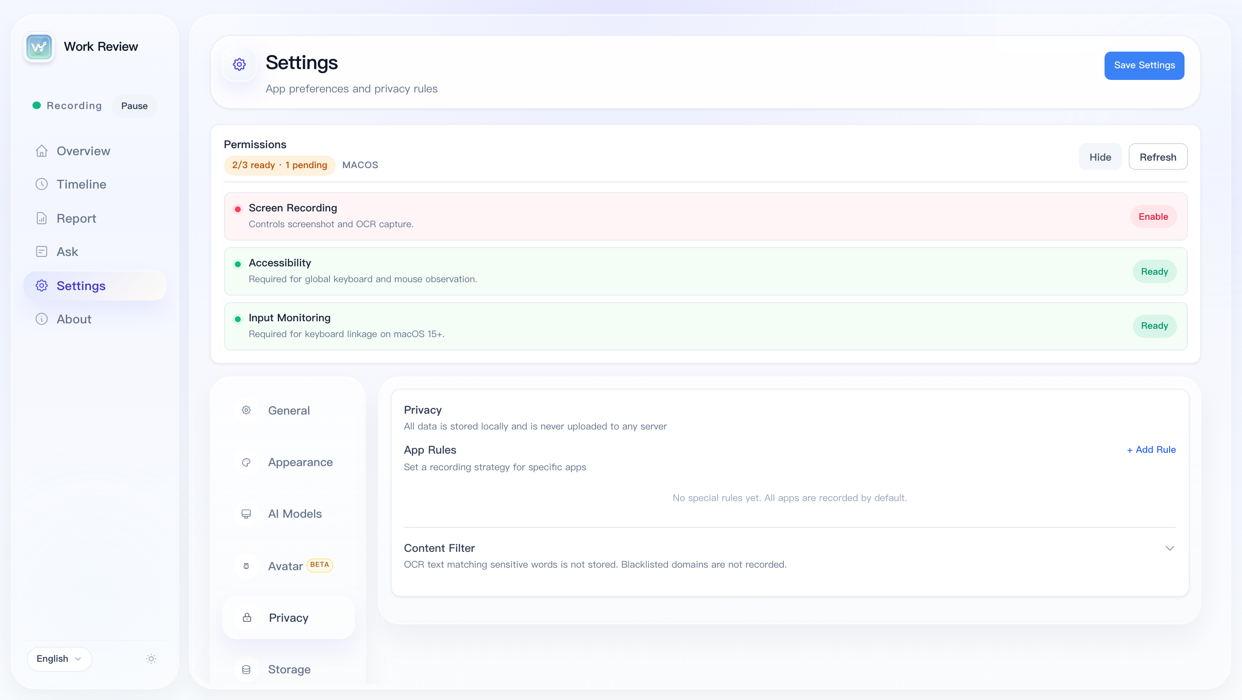
Task: Click the General tab gear icon
Action: pyautogui.click(x=246, y=410)
